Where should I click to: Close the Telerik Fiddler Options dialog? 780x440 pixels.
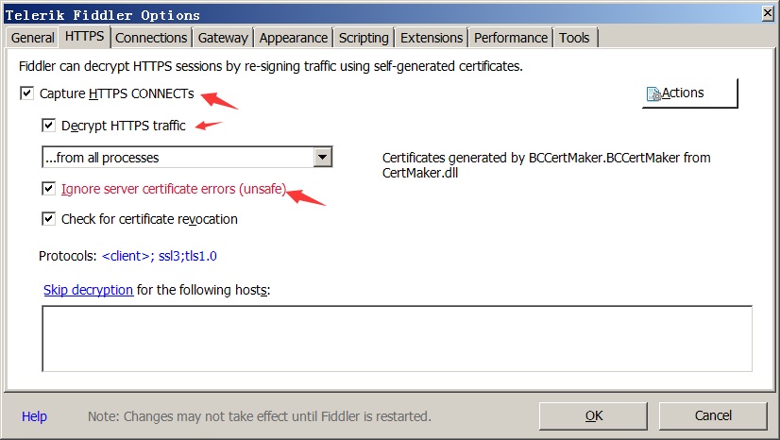pyautogui.click(x=768, y=13)
